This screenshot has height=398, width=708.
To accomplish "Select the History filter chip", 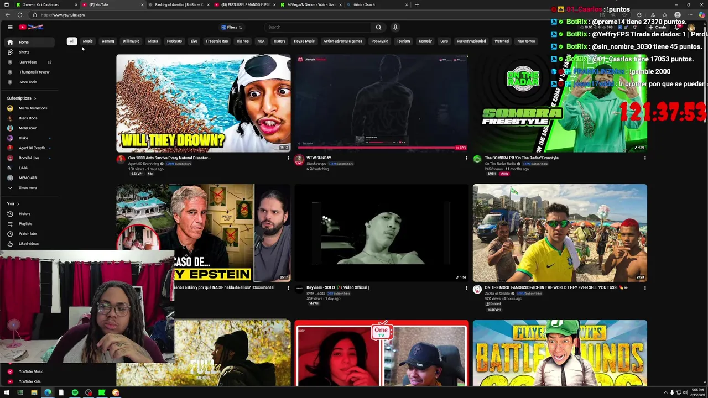I will pos(279,41).
